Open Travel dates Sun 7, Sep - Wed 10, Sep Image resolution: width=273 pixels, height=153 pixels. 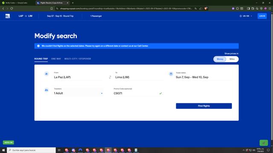[204, 77]
